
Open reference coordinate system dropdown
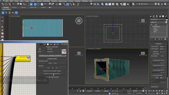coord(50,4)
